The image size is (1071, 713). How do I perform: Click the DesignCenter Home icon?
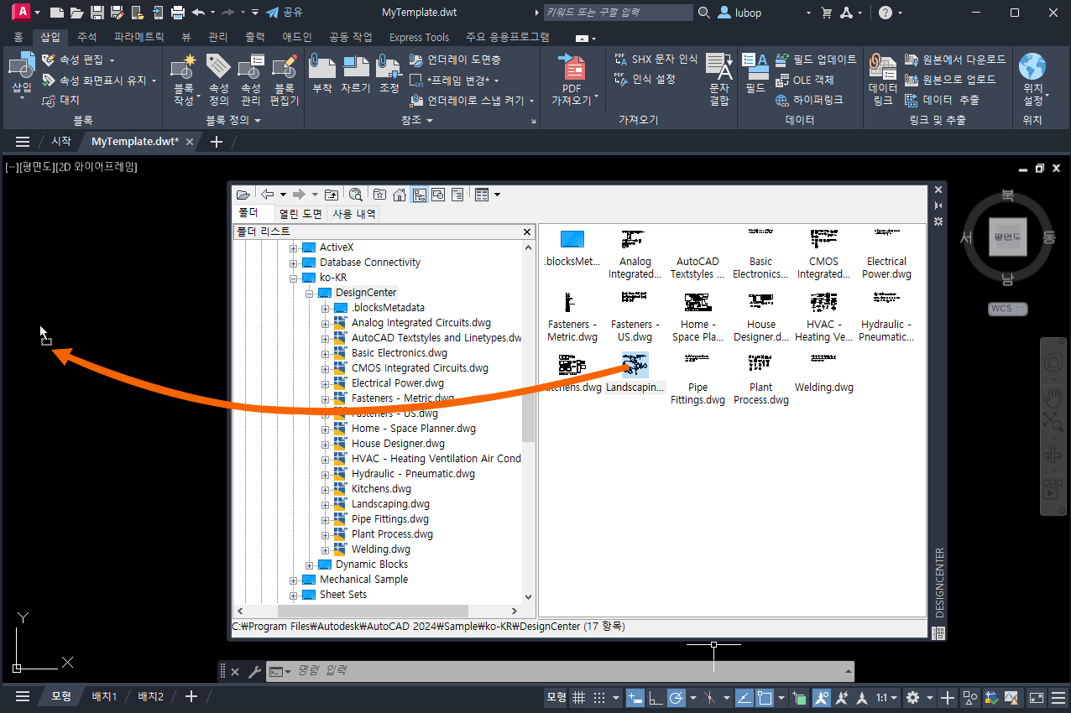pyautogui.click(x=400, y=194)
